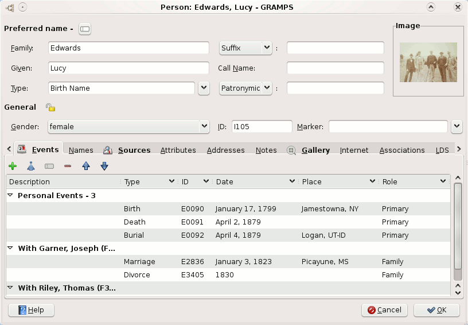Switch to the Names tab
Image resolution: width=468 pixels, height=325 pixels.
81,150
